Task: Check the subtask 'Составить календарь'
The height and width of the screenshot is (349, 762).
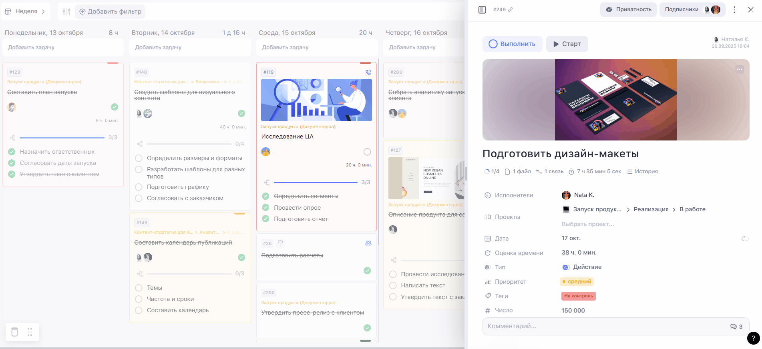Action: pyautogui.click(x=139, y=310)
